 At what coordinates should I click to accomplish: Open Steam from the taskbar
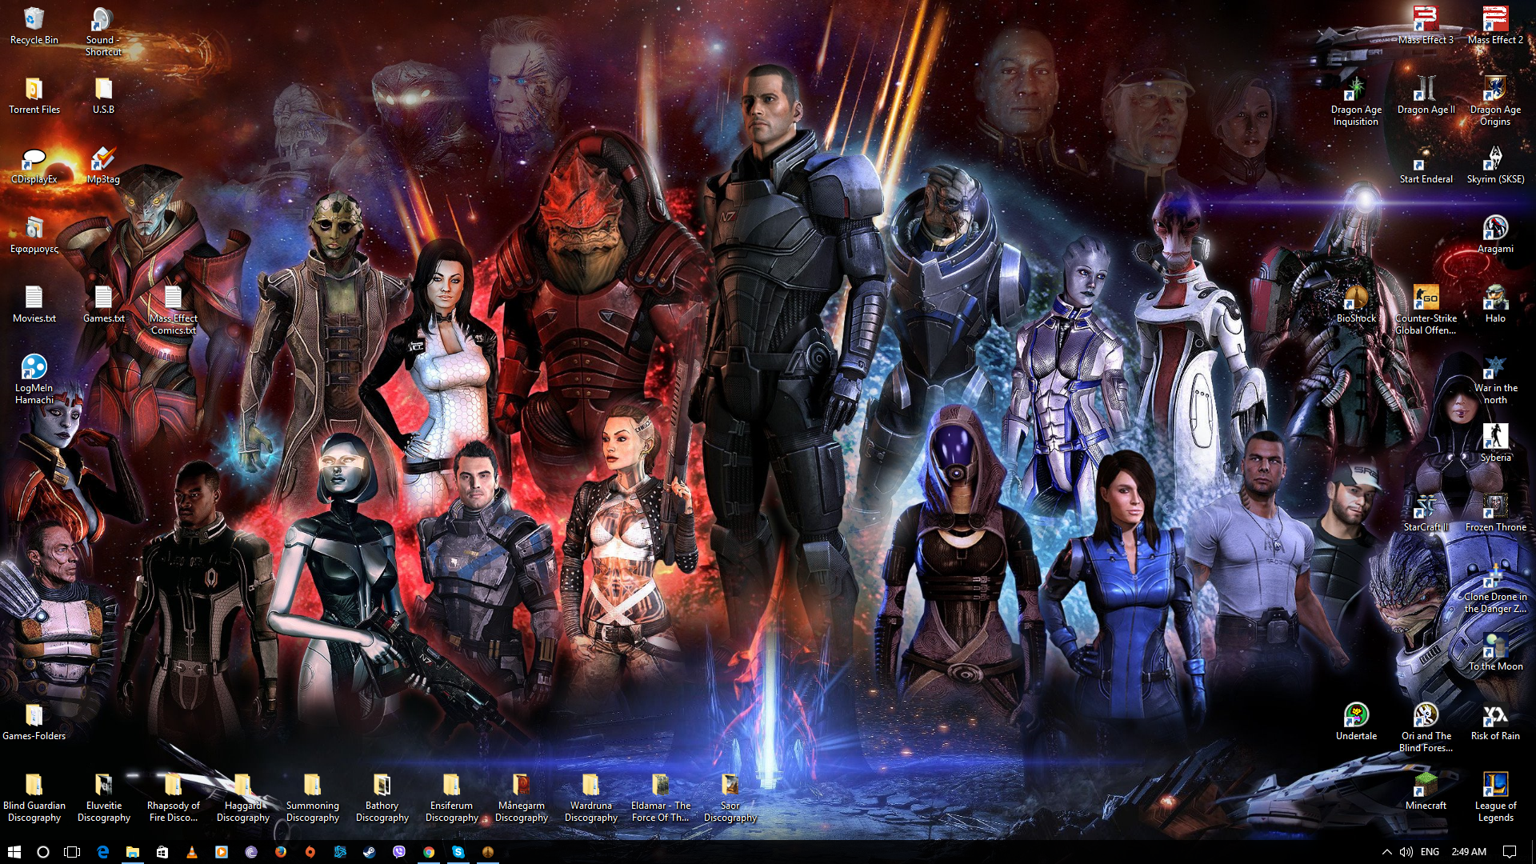369,852
